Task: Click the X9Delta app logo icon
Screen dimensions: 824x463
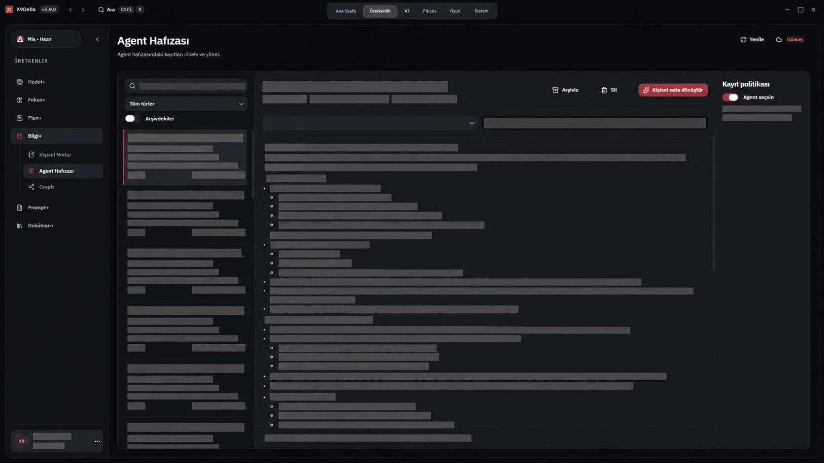Action: point(9,9)
